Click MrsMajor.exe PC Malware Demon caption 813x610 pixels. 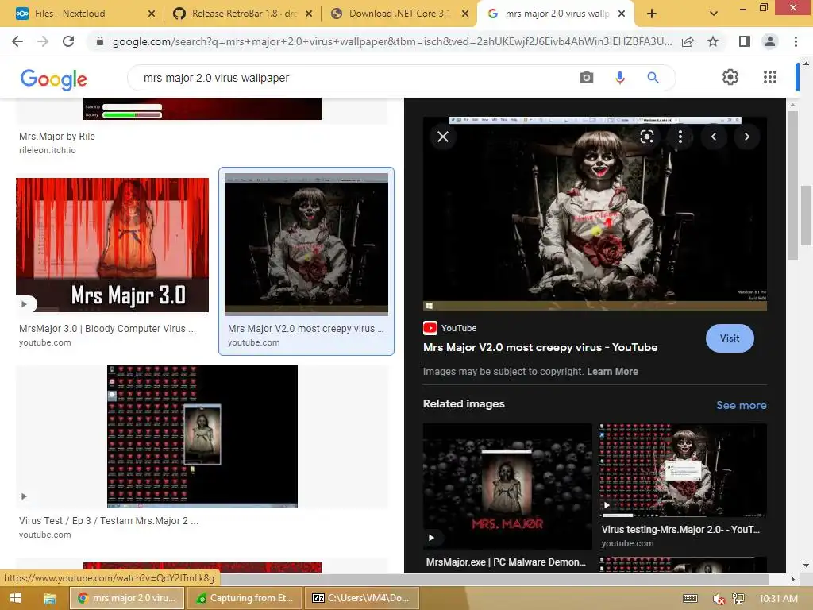(x=506, y=562)
